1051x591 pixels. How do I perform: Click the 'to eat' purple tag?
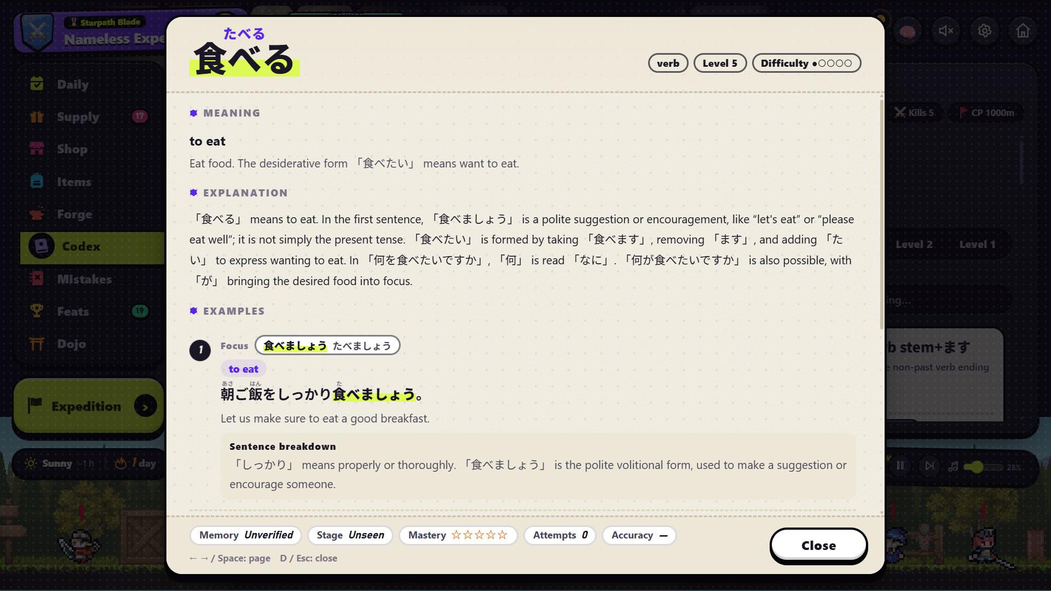244,369
